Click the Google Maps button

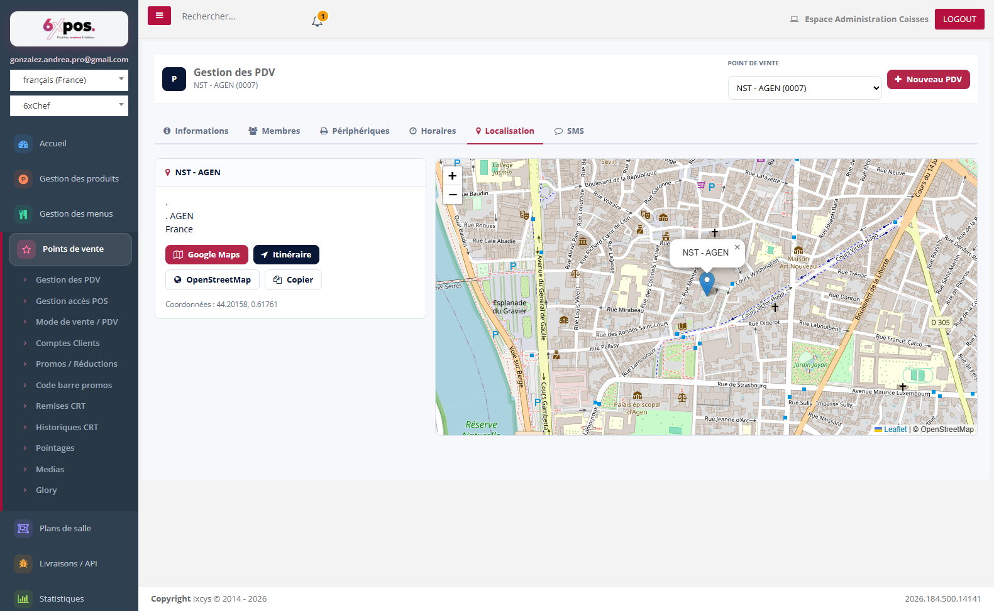click(207, 255)
